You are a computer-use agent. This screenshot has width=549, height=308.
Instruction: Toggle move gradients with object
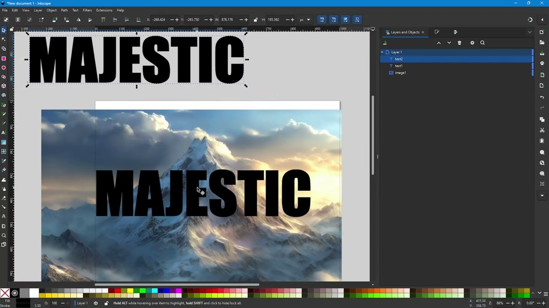[x=345, y=20]
